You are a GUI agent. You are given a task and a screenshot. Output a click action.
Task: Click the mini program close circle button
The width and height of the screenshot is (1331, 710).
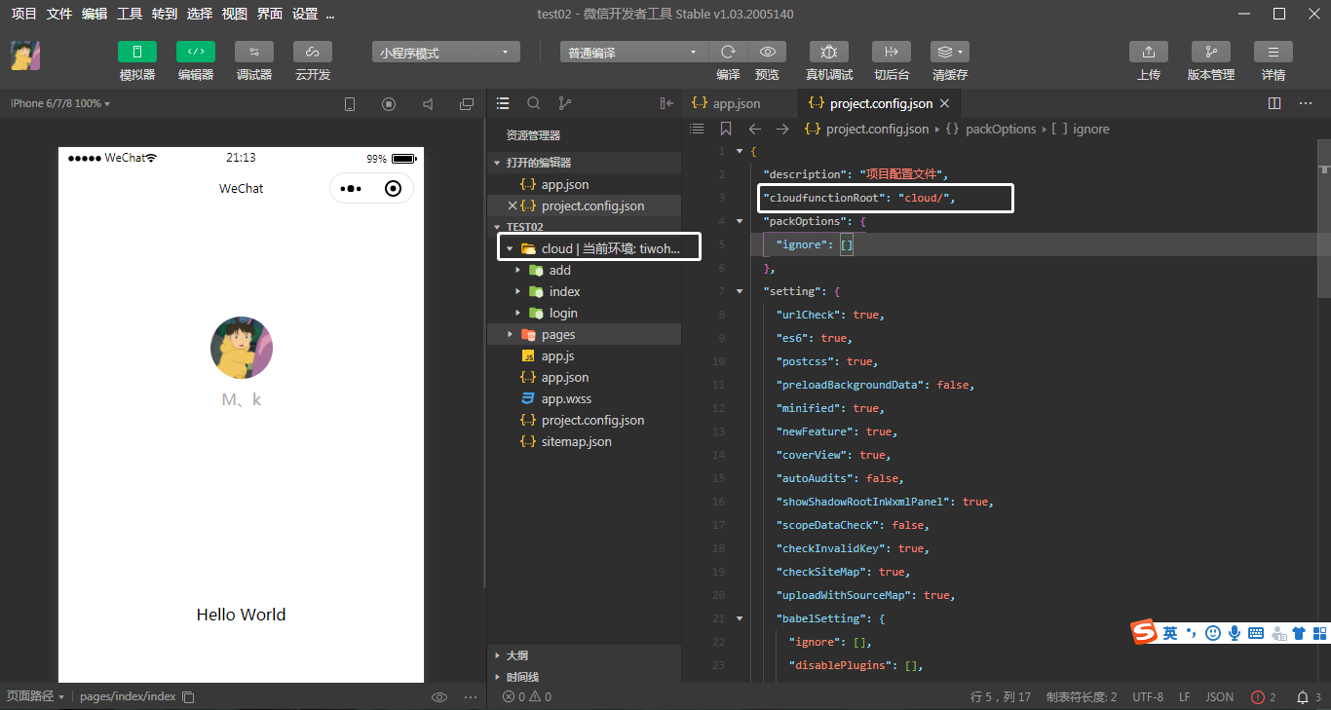pos(393,188)
